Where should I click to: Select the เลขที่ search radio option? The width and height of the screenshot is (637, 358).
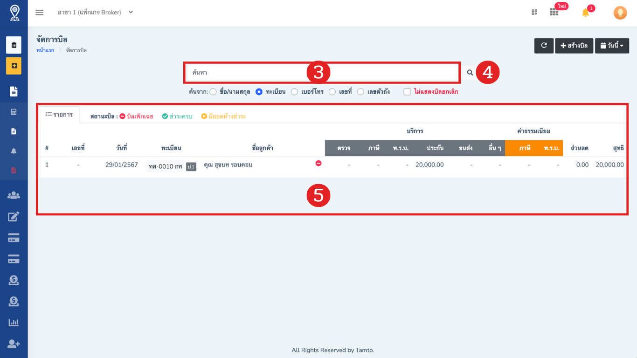332,92
